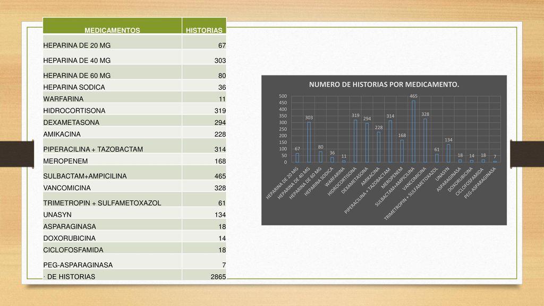Screen dimensions: 544x306
Task: Click the 303 bar in the chart
Action: click(x=309, y=142)
